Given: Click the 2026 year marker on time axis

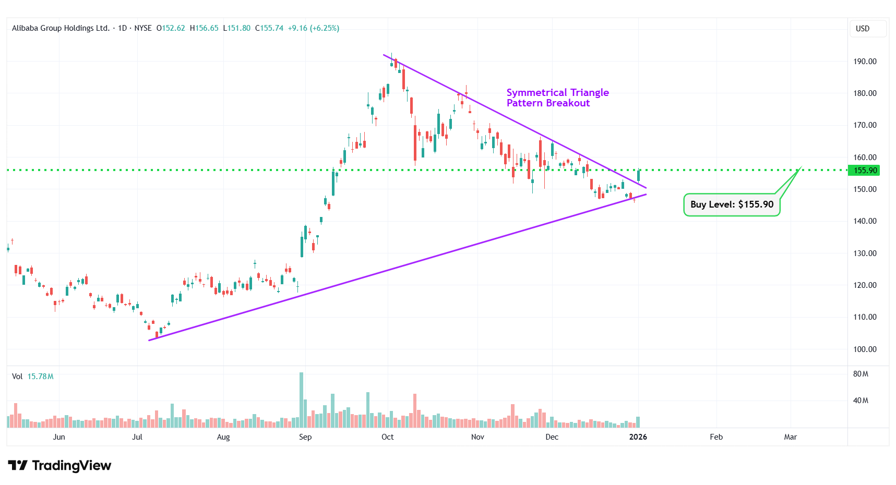Looking at the screenshot, I should (638, 437).
